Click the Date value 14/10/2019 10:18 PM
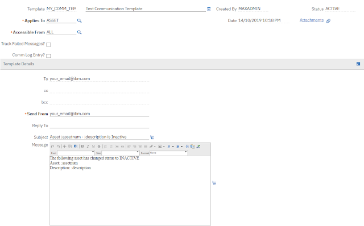Viewport: 364px width, 226px height. [x=259, y=20]
